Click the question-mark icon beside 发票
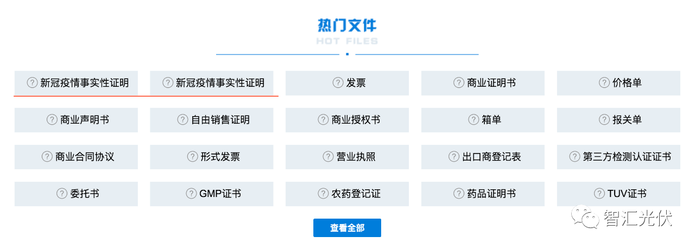Image resolution: width=695 pixels, height=249 pixels. 338,83
